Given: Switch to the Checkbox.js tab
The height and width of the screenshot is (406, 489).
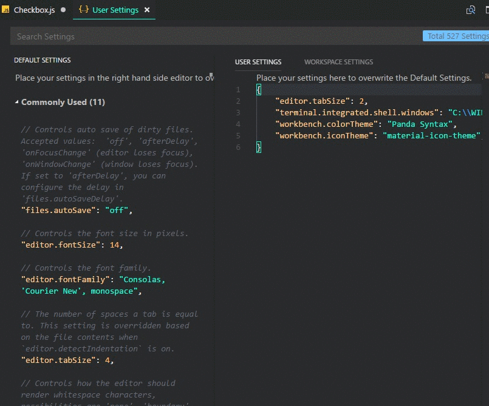Looking at the screenshot, I should click(34, 10).
